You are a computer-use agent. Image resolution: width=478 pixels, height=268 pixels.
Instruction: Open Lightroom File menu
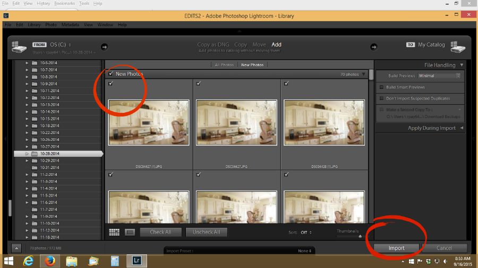pyautogui.click(x=8, y=24)
